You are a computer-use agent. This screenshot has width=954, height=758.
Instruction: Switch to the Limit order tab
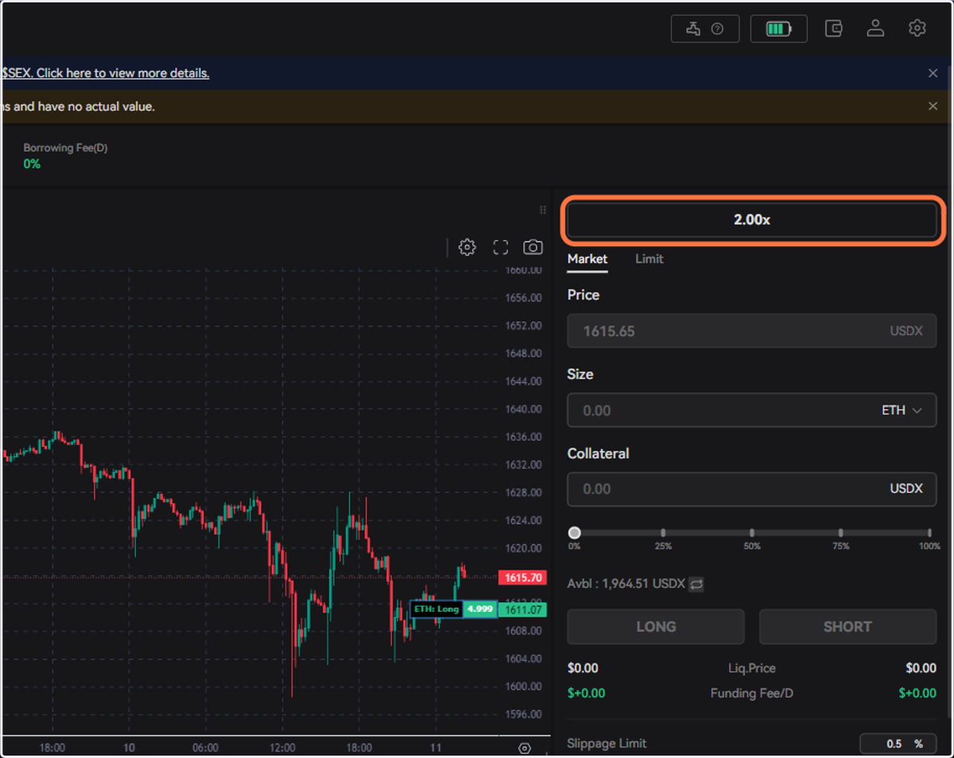650,259
